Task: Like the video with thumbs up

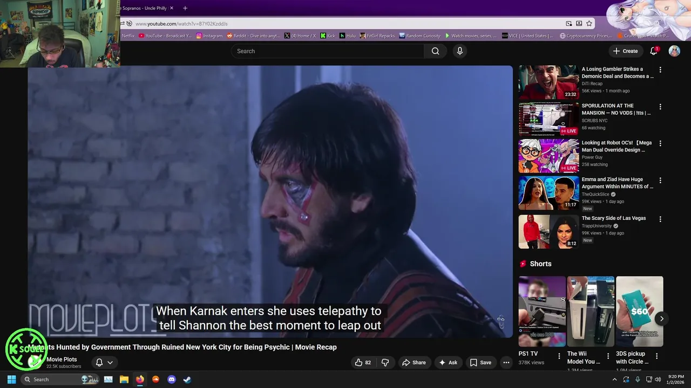Action: point(363,363)
